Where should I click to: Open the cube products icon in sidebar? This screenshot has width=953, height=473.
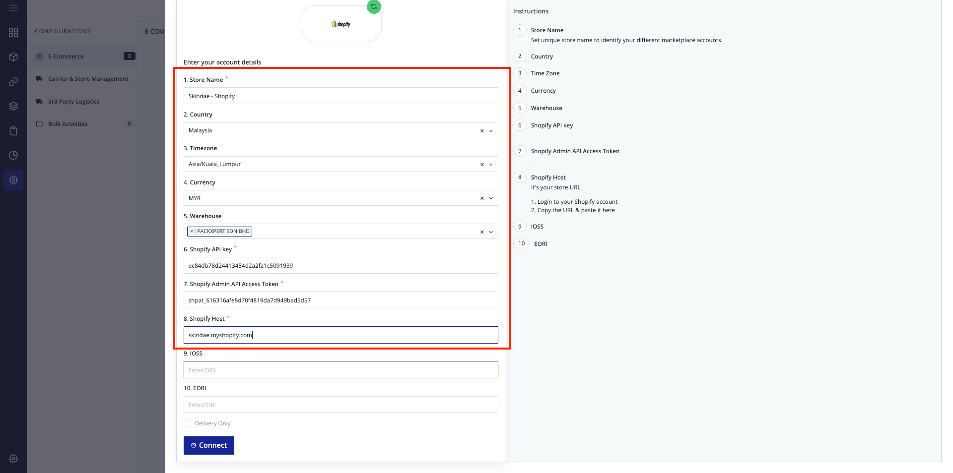tap(13, 57)
